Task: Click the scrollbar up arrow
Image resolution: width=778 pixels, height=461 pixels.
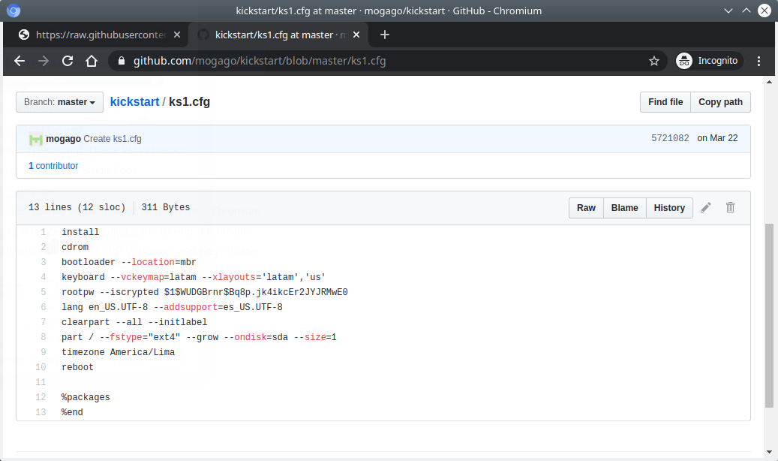Action: [769, 82]
